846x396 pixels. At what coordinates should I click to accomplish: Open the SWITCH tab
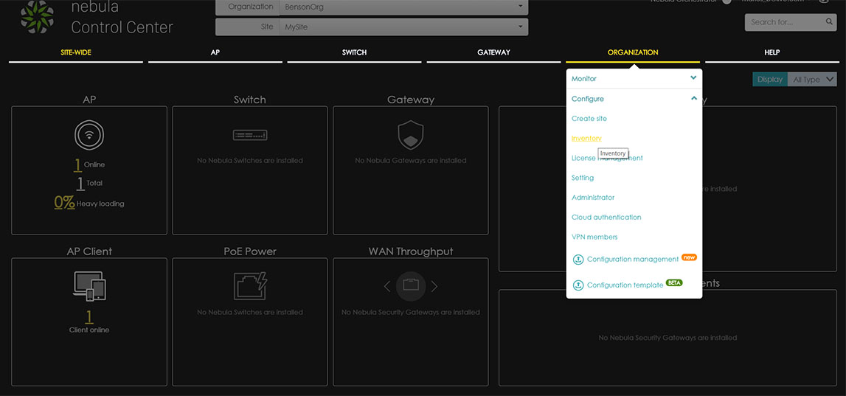click(355, 53)
